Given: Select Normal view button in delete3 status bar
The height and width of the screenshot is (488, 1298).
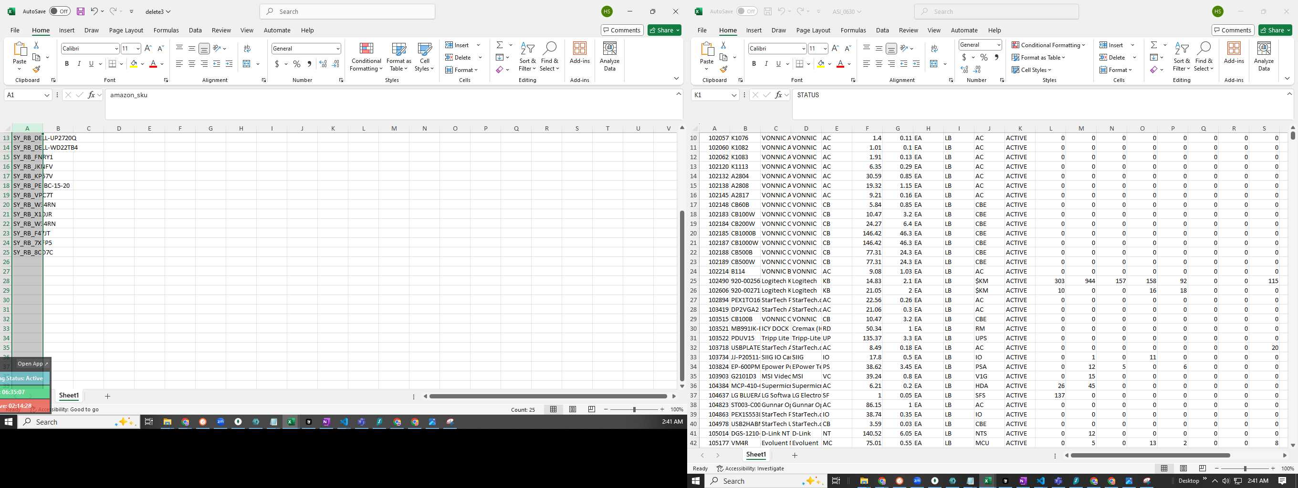Looking at the screenshot, I should [553, 409].
